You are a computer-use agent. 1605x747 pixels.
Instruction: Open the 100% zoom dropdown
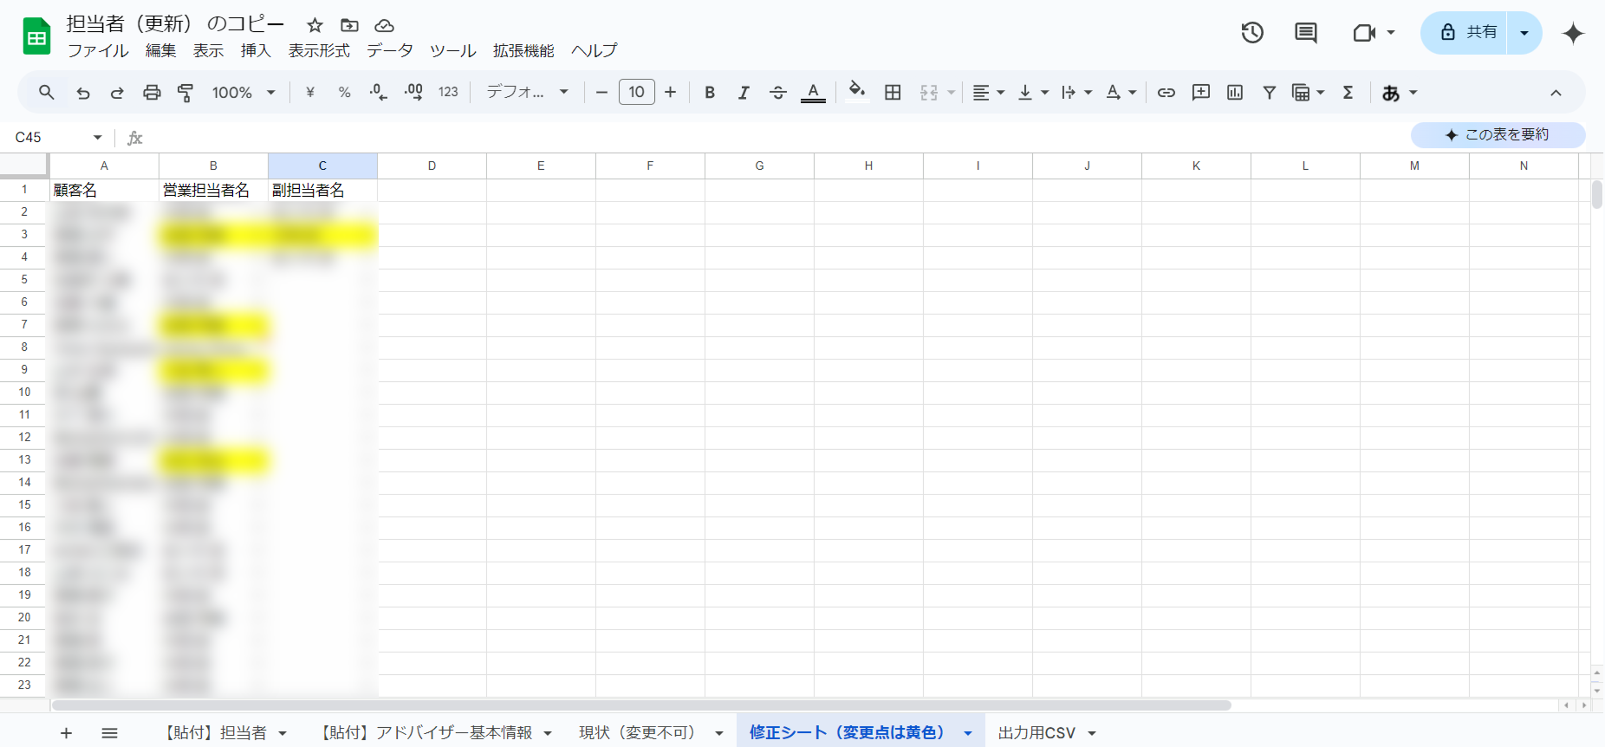click(x=243, y=93)
